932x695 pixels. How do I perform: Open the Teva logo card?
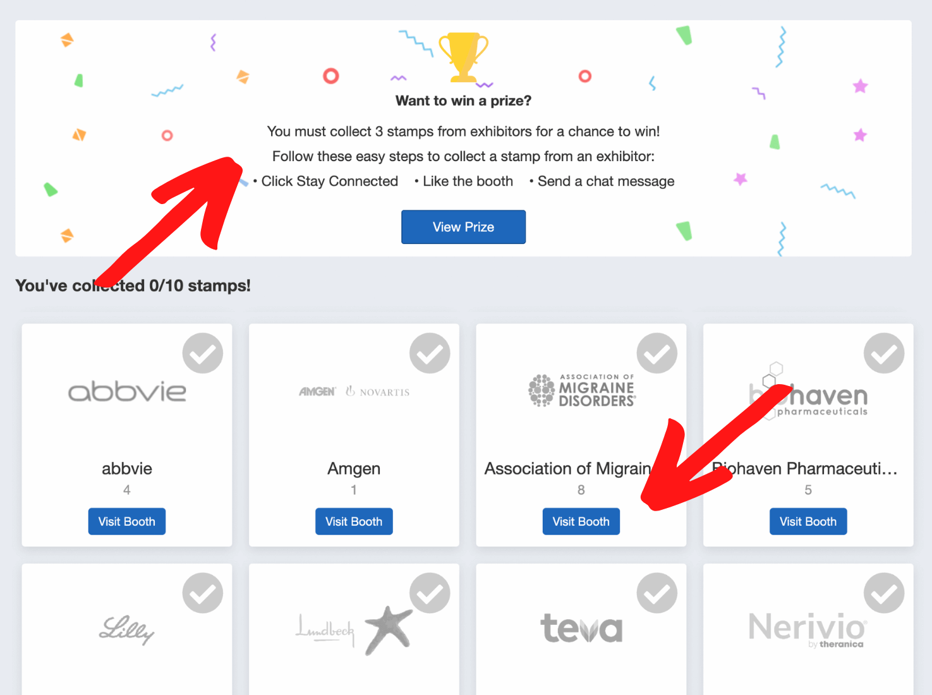click(581, 629)
